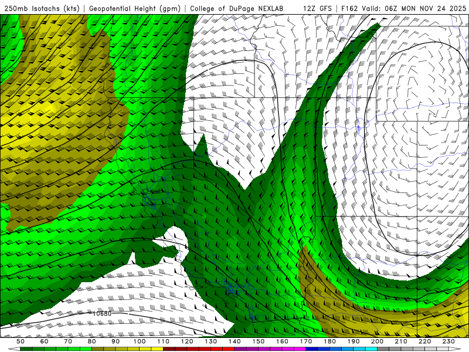469x352 pixels.
Task: Click the "12Z GFS" model run label
Action: pyautogui.click(x=317, y=8)
